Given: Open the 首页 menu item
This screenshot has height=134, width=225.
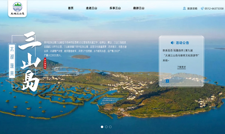Looking at the screenshot, I should (71, 8).
